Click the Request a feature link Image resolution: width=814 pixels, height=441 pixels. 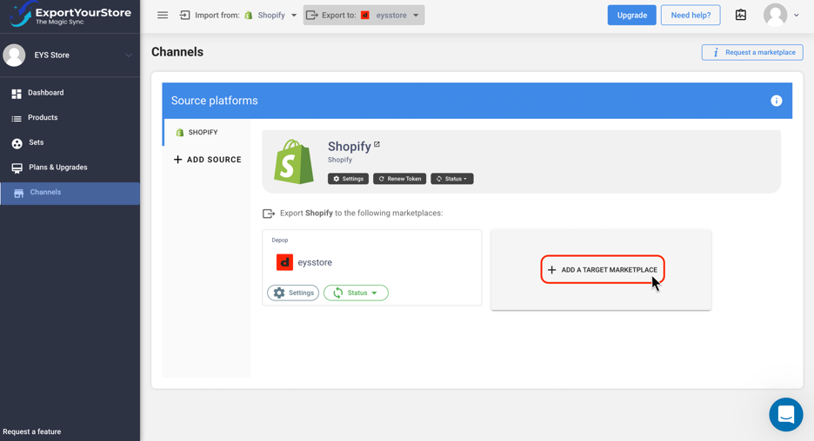[x=31, y=431]
